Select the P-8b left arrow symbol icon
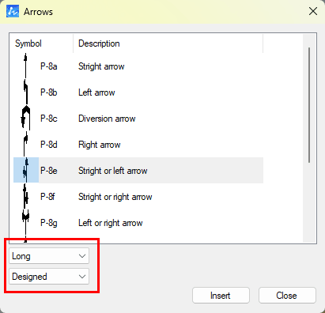This screenshot has height=313, width=325. point(25,92)
